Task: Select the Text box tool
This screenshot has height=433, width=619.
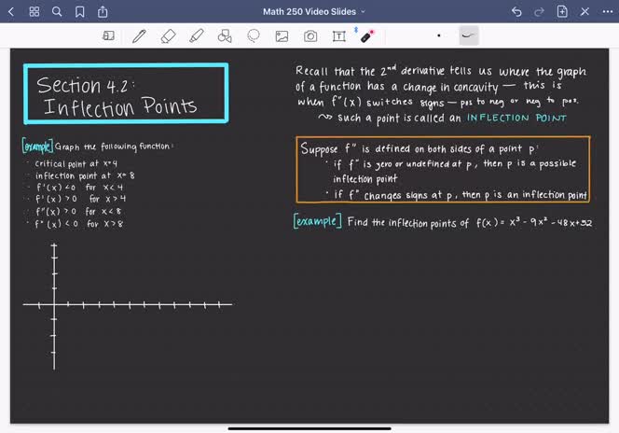Action: click(x=338, y=36)
